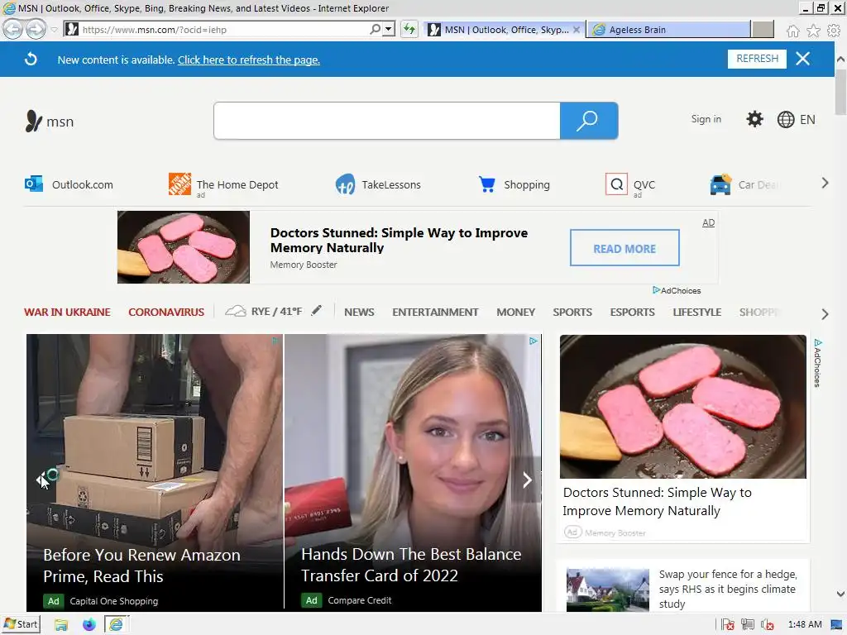Click the REFRESH button in blue banner

[757, 59]
